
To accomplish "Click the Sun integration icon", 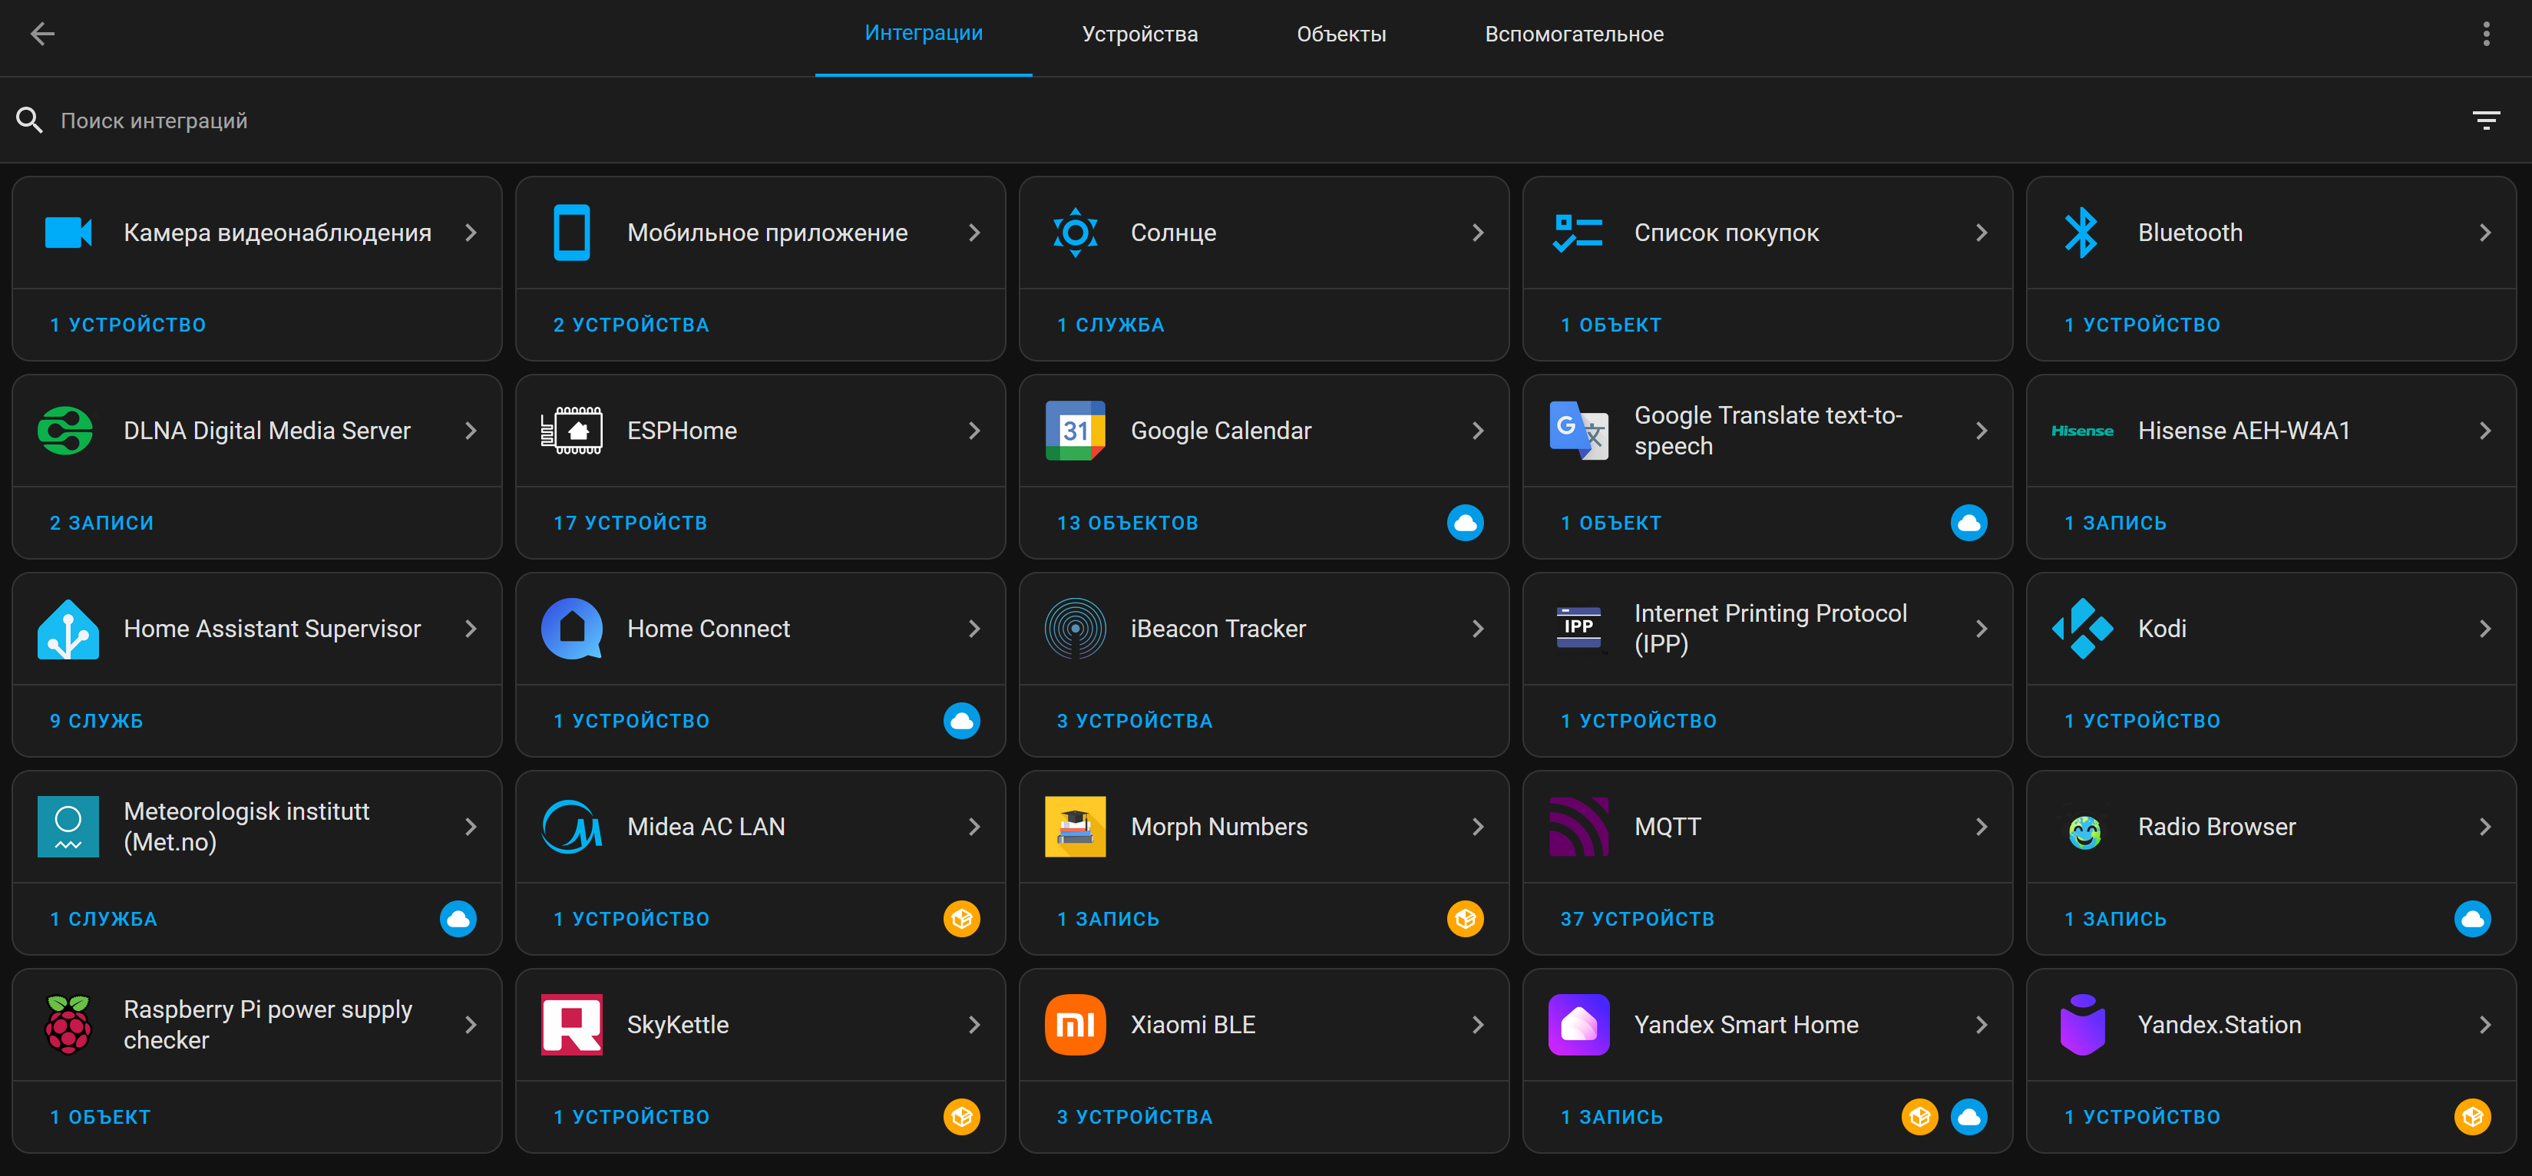I will [x=1076, y=233].
